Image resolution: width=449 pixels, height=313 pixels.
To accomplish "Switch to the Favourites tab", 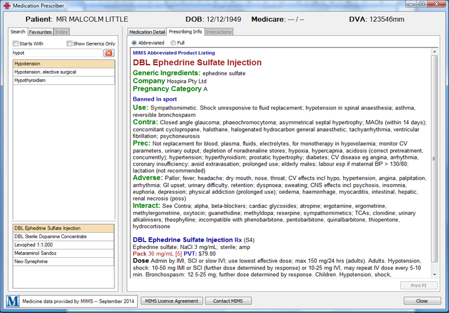I will (x=40, y=32).
